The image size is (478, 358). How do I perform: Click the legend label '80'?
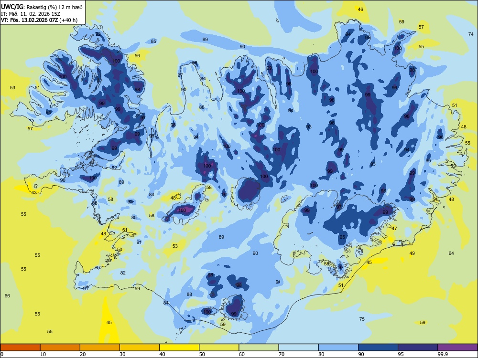[x=321, y=354]
